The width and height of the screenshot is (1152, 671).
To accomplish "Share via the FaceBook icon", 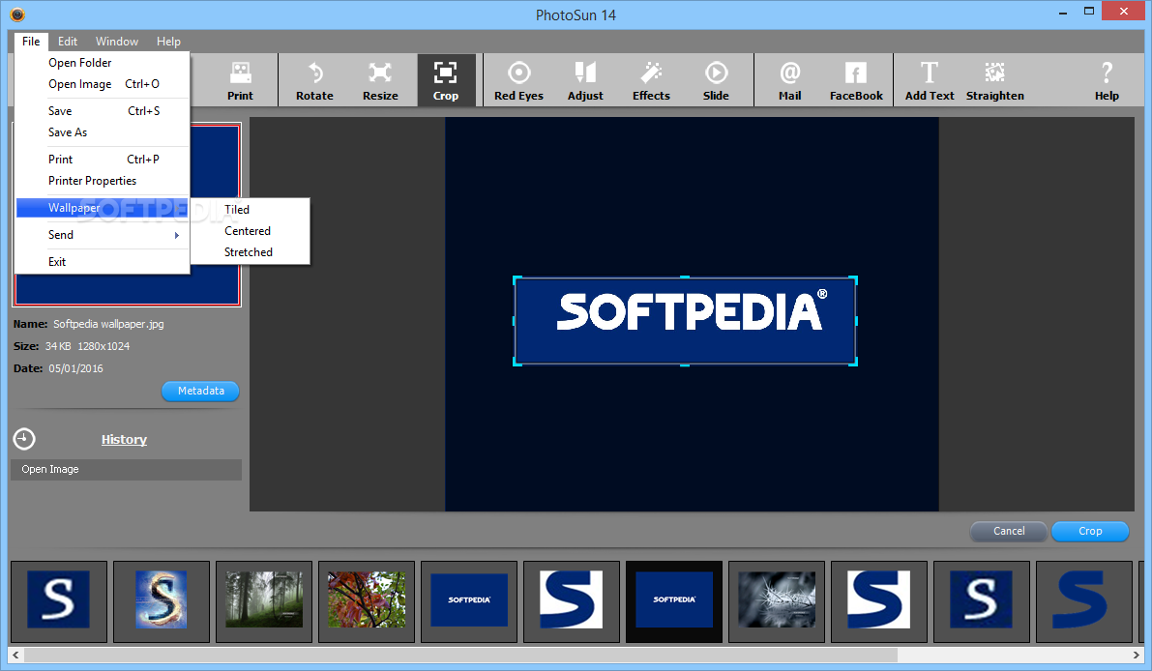I will pyautogui.click(x=856, y=81).
